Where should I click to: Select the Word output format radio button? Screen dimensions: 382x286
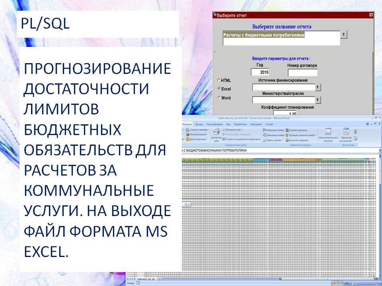(x=219, y=98)
